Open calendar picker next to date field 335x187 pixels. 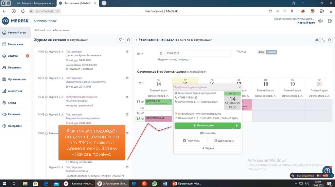tap(161, 53)
